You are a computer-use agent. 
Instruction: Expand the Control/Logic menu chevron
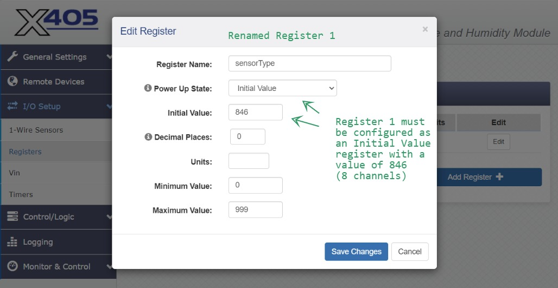109,216
